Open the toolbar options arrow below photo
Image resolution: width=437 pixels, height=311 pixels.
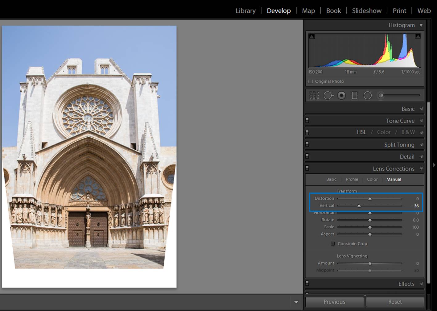point(296,302)
